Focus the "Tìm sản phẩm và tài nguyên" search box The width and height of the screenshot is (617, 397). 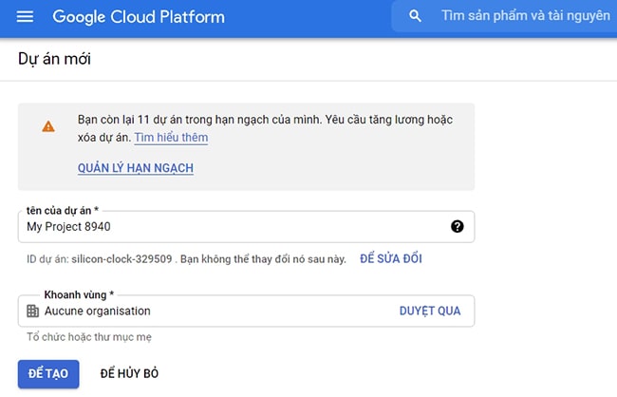504,16
